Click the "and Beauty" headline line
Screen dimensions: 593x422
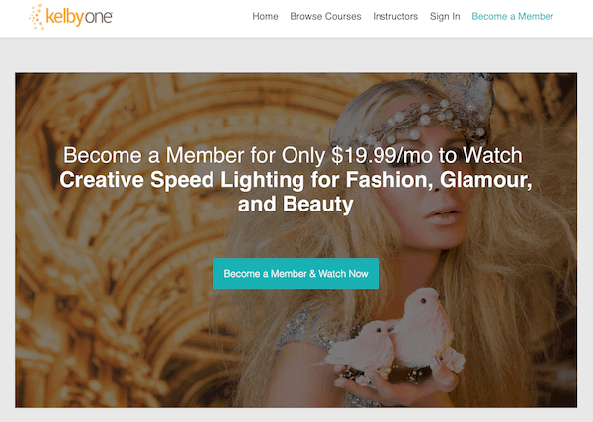296,204
